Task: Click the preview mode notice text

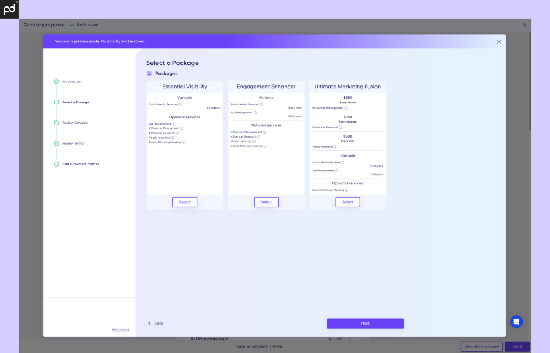Action: (x=100, y=41)
